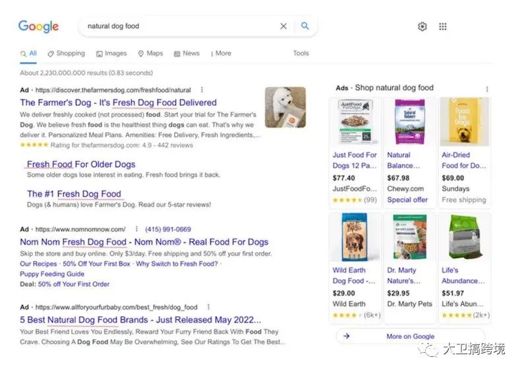Expand the More search filters menu

tap(221, 53)
